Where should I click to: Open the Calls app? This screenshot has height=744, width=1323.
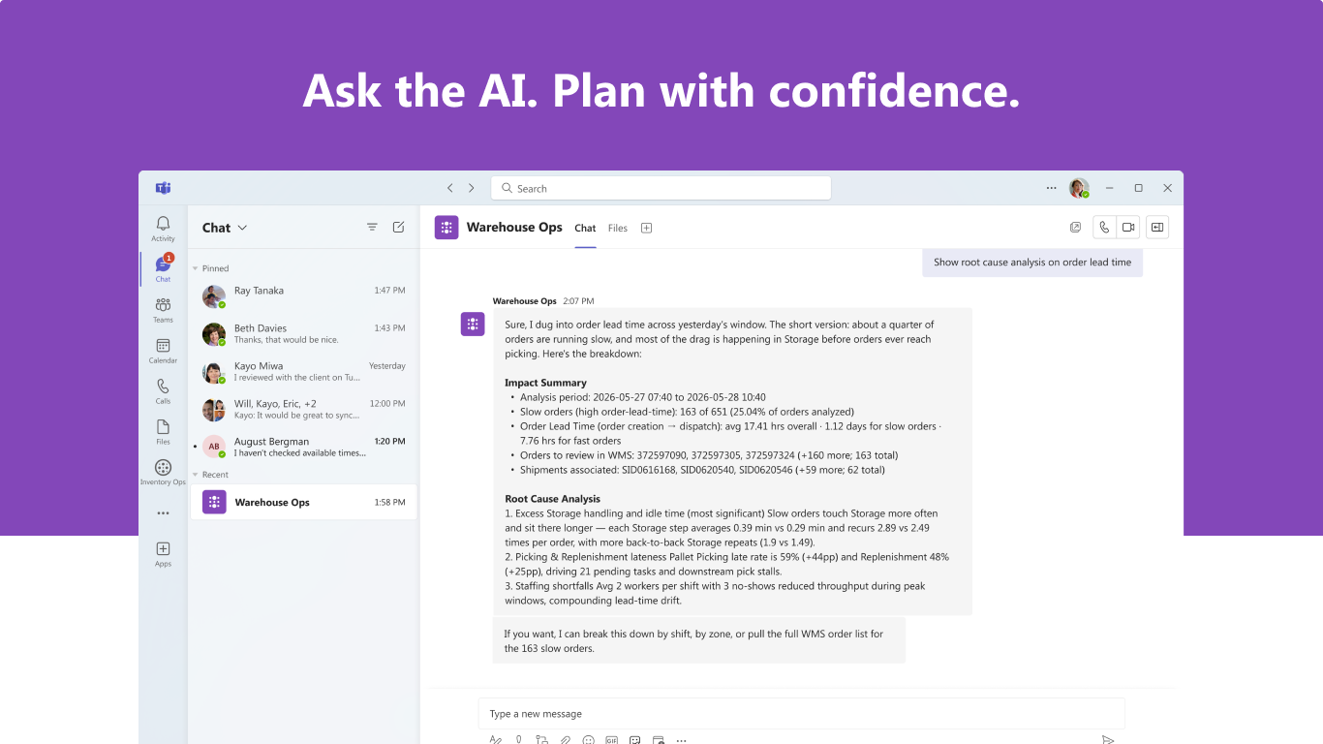pyautogui.click(x=163, y=391)
